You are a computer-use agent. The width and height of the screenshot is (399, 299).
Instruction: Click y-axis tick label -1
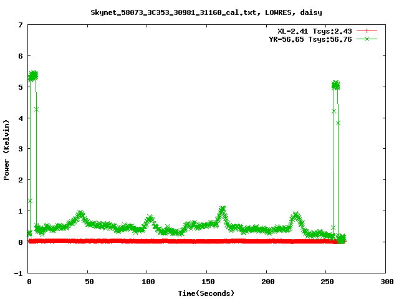[18, 273]
